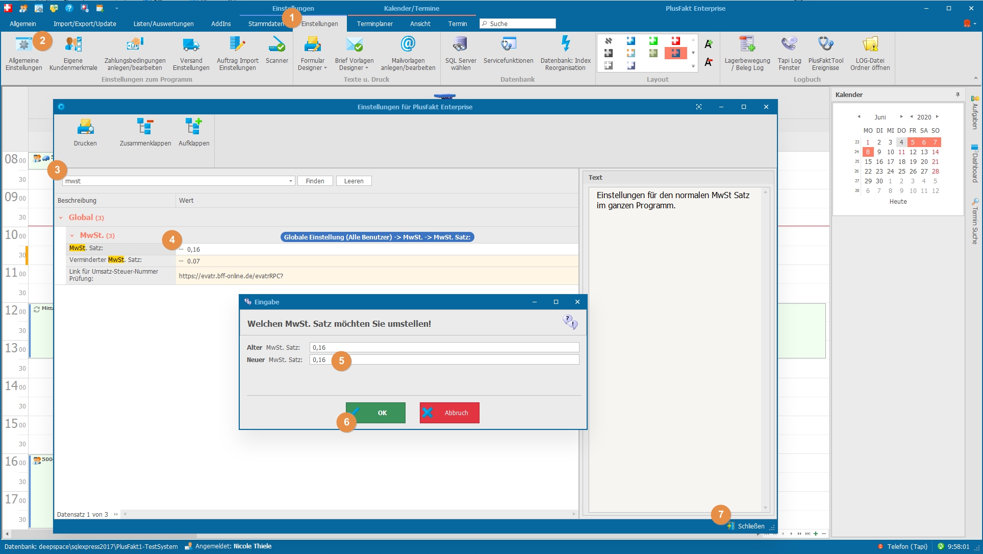
Task: Click the Umsatz-Steuer-Nummer Prüfung URL value
Action: tap(231, 276)
